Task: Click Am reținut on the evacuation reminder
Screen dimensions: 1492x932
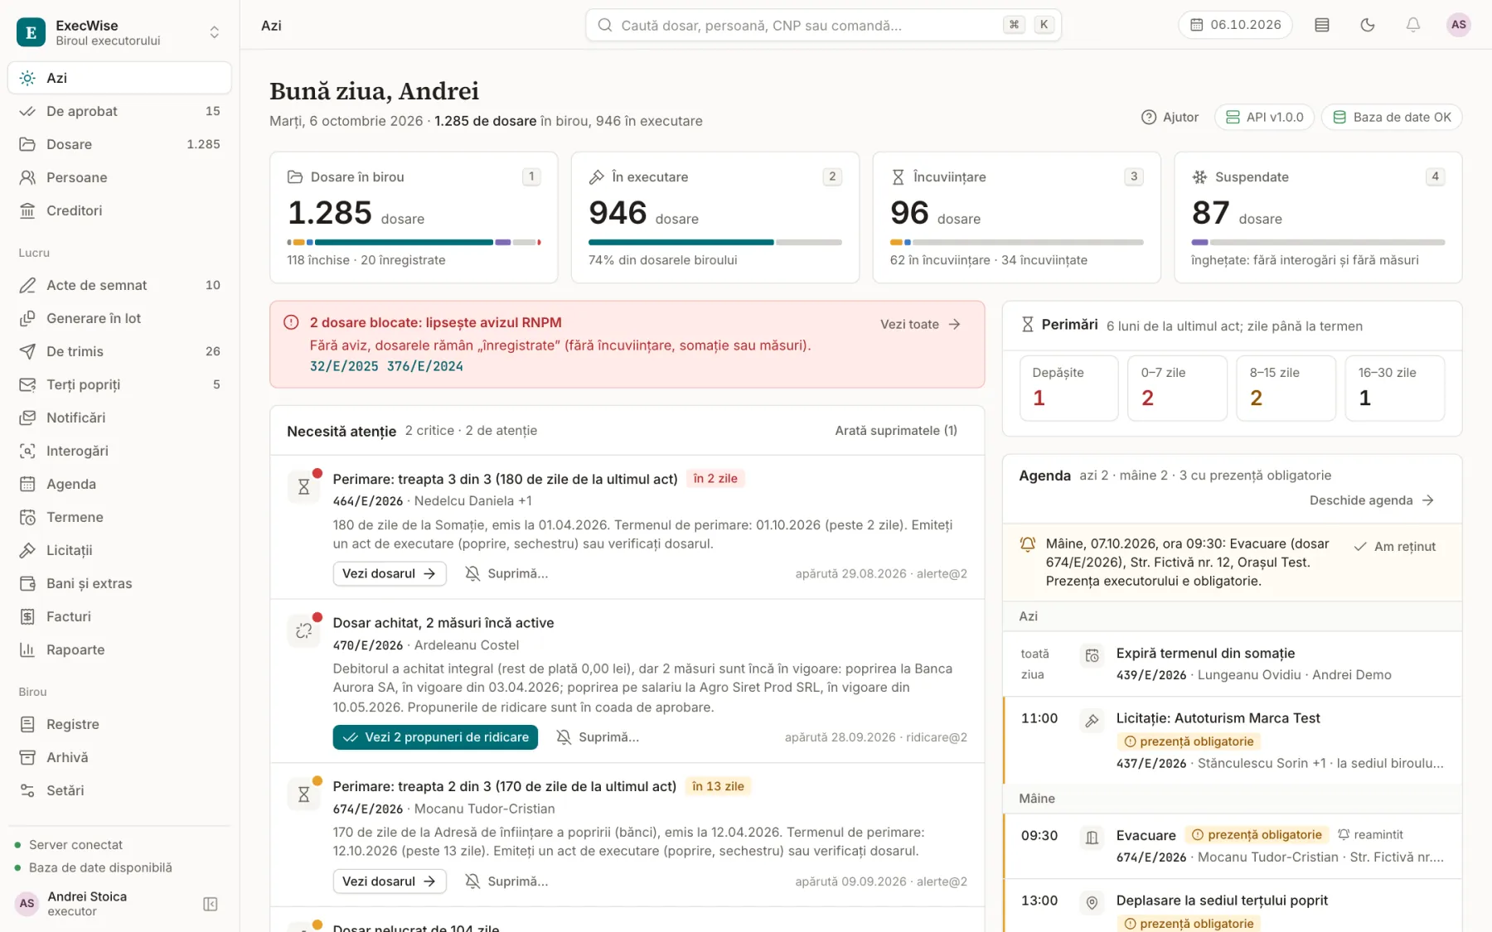Action: 1395,546
